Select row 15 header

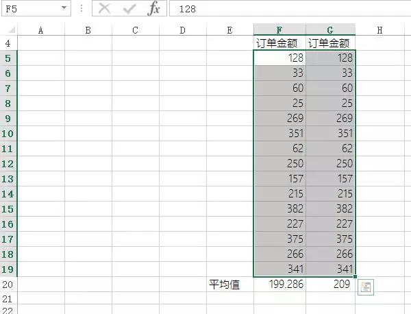(8, 209)
